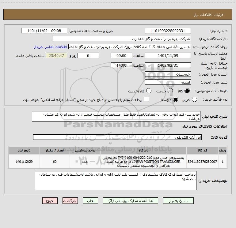Click the چاپ print button
Image resolution: width=236 pixels, height=228 pixels.
click(x=90, y=201)
